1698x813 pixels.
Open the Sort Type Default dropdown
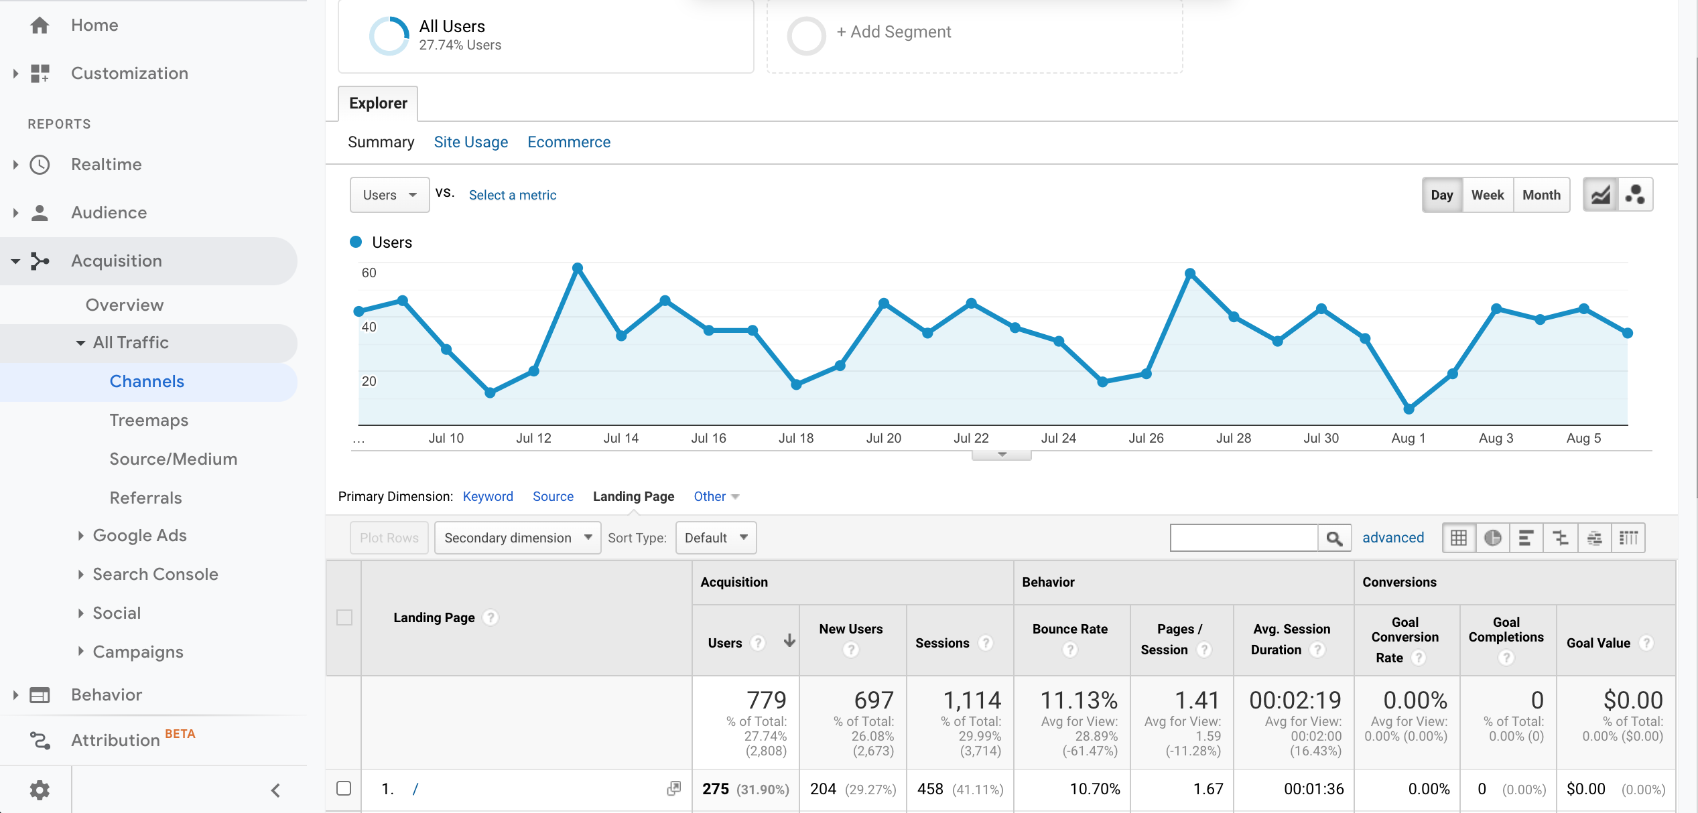click(716, 537)
